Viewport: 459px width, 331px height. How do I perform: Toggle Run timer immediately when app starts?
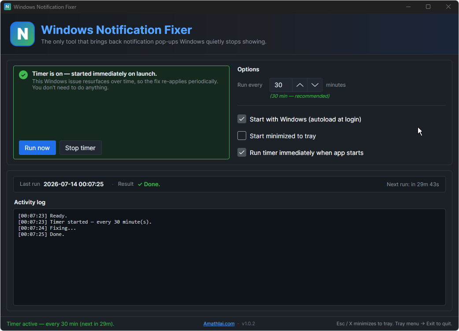pos(242,153)
